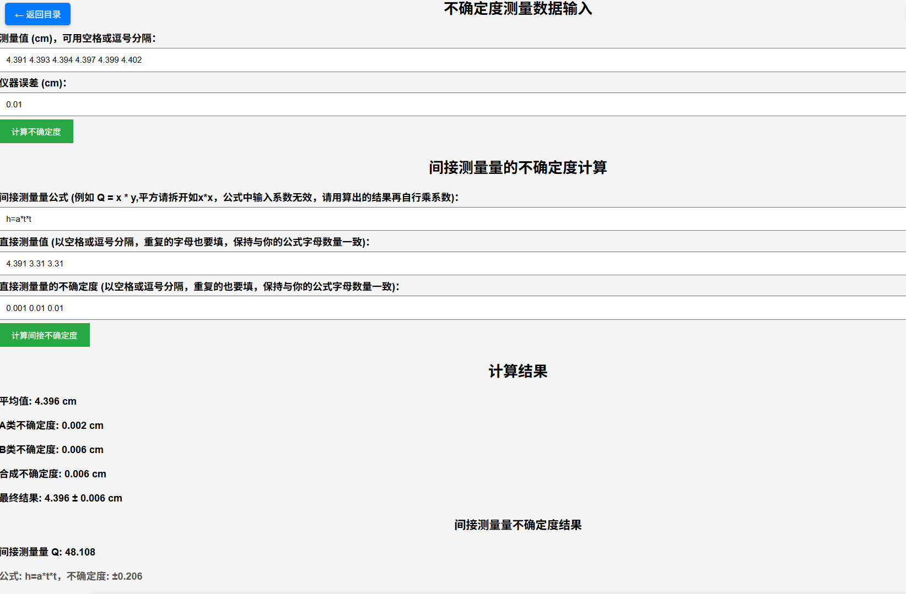Click the A类不确定度 result line

tap(53, 425)
